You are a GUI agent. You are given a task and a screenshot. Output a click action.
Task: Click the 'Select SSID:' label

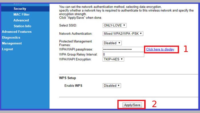click(x=68, y=26)
